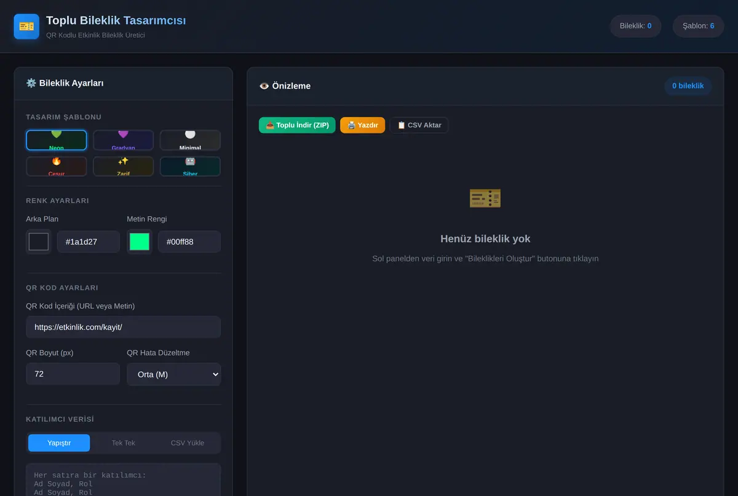Click the Bileklik count badge in header

click(636, 26)
